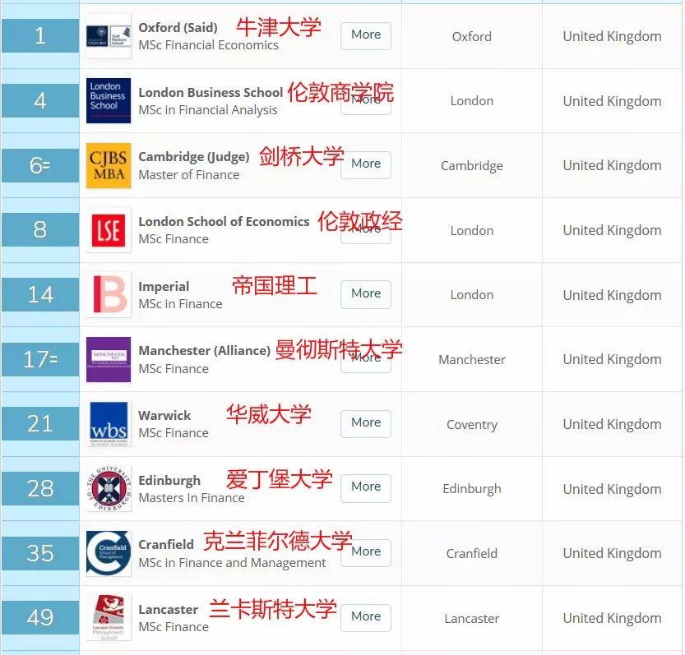Open More for Warwick MSc Finance

pyautogui.click(x=365, y=422)
